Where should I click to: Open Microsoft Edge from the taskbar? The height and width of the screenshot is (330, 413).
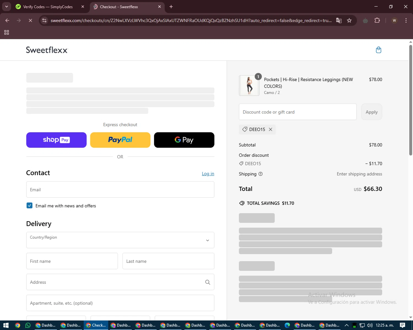pyautogui.click(x=287, y=325)
